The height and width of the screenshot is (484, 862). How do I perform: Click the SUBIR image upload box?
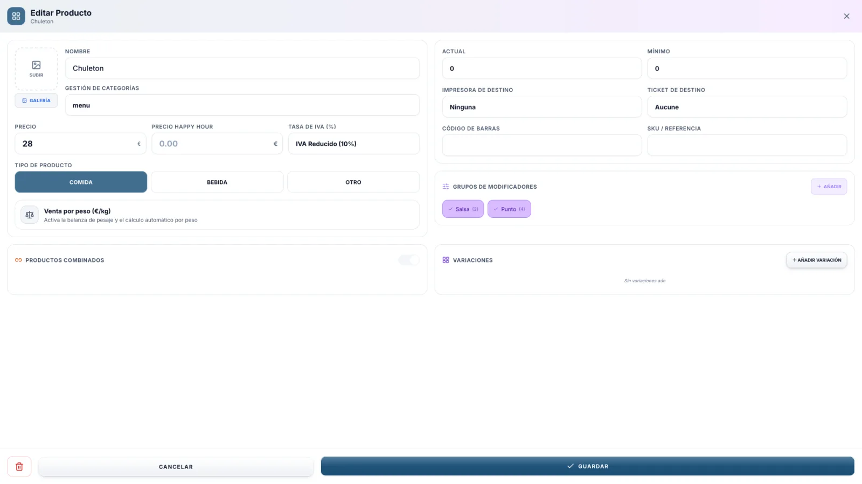click(36, 69)
